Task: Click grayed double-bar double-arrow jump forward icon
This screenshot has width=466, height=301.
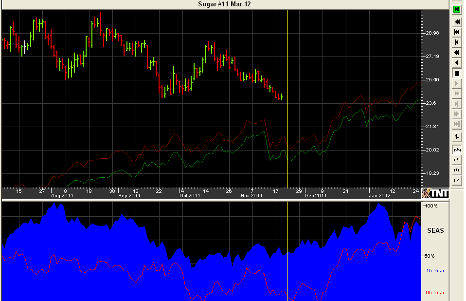Action: pyautogui.click(x=457, y=124)
